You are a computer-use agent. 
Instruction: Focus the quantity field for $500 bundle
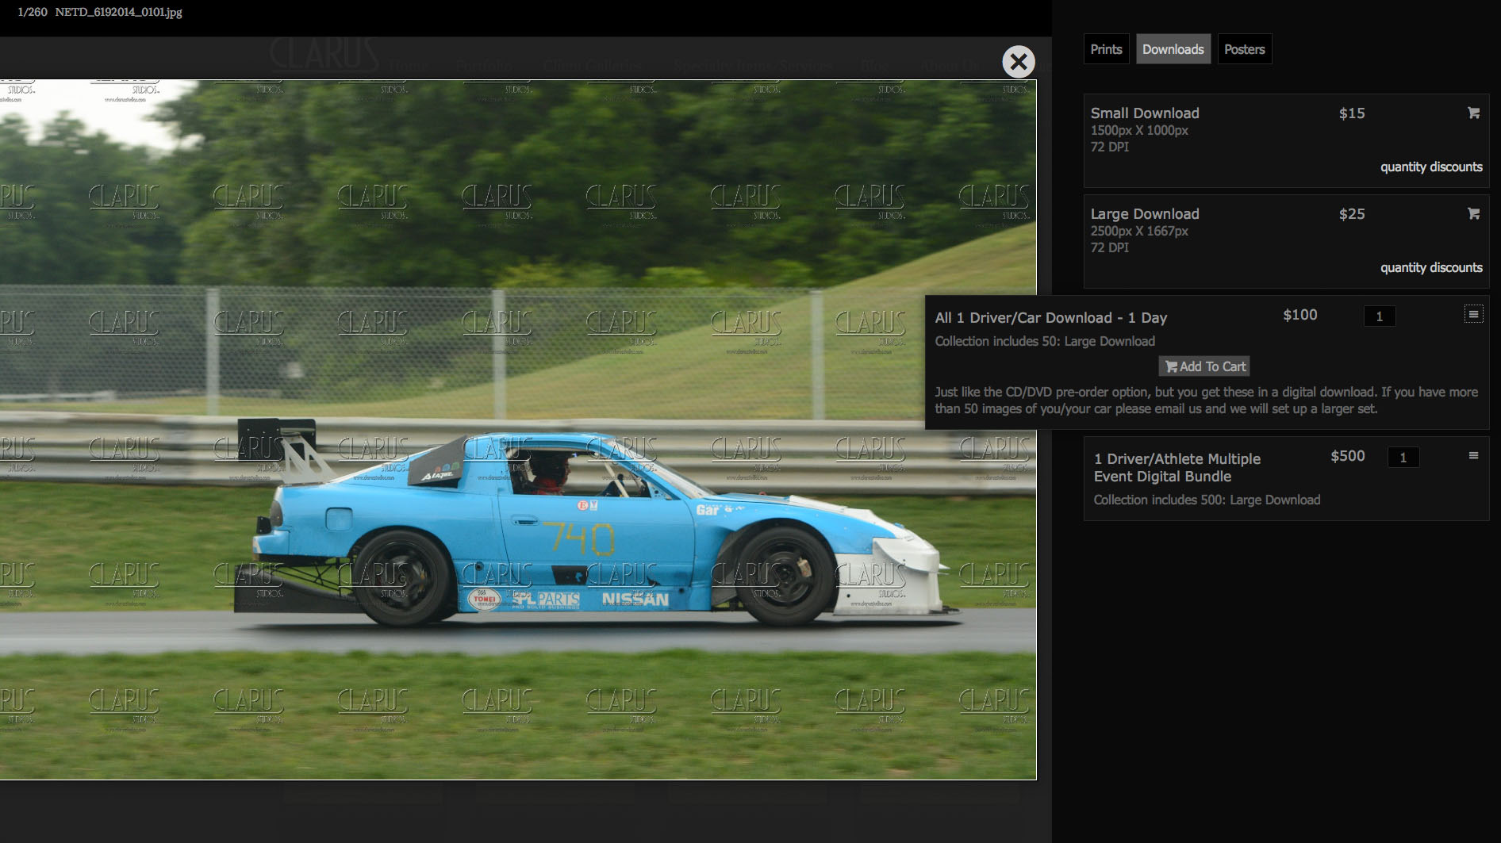tap(1403, 458)
